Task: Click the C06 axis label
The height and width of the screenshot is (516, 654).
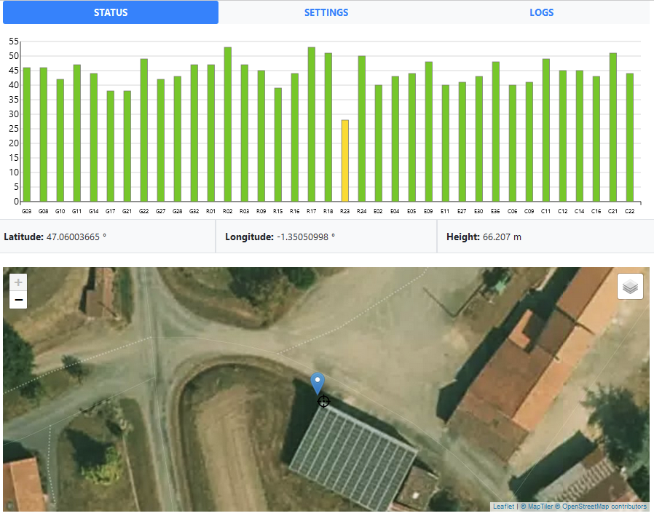Action: click(512, 211)
